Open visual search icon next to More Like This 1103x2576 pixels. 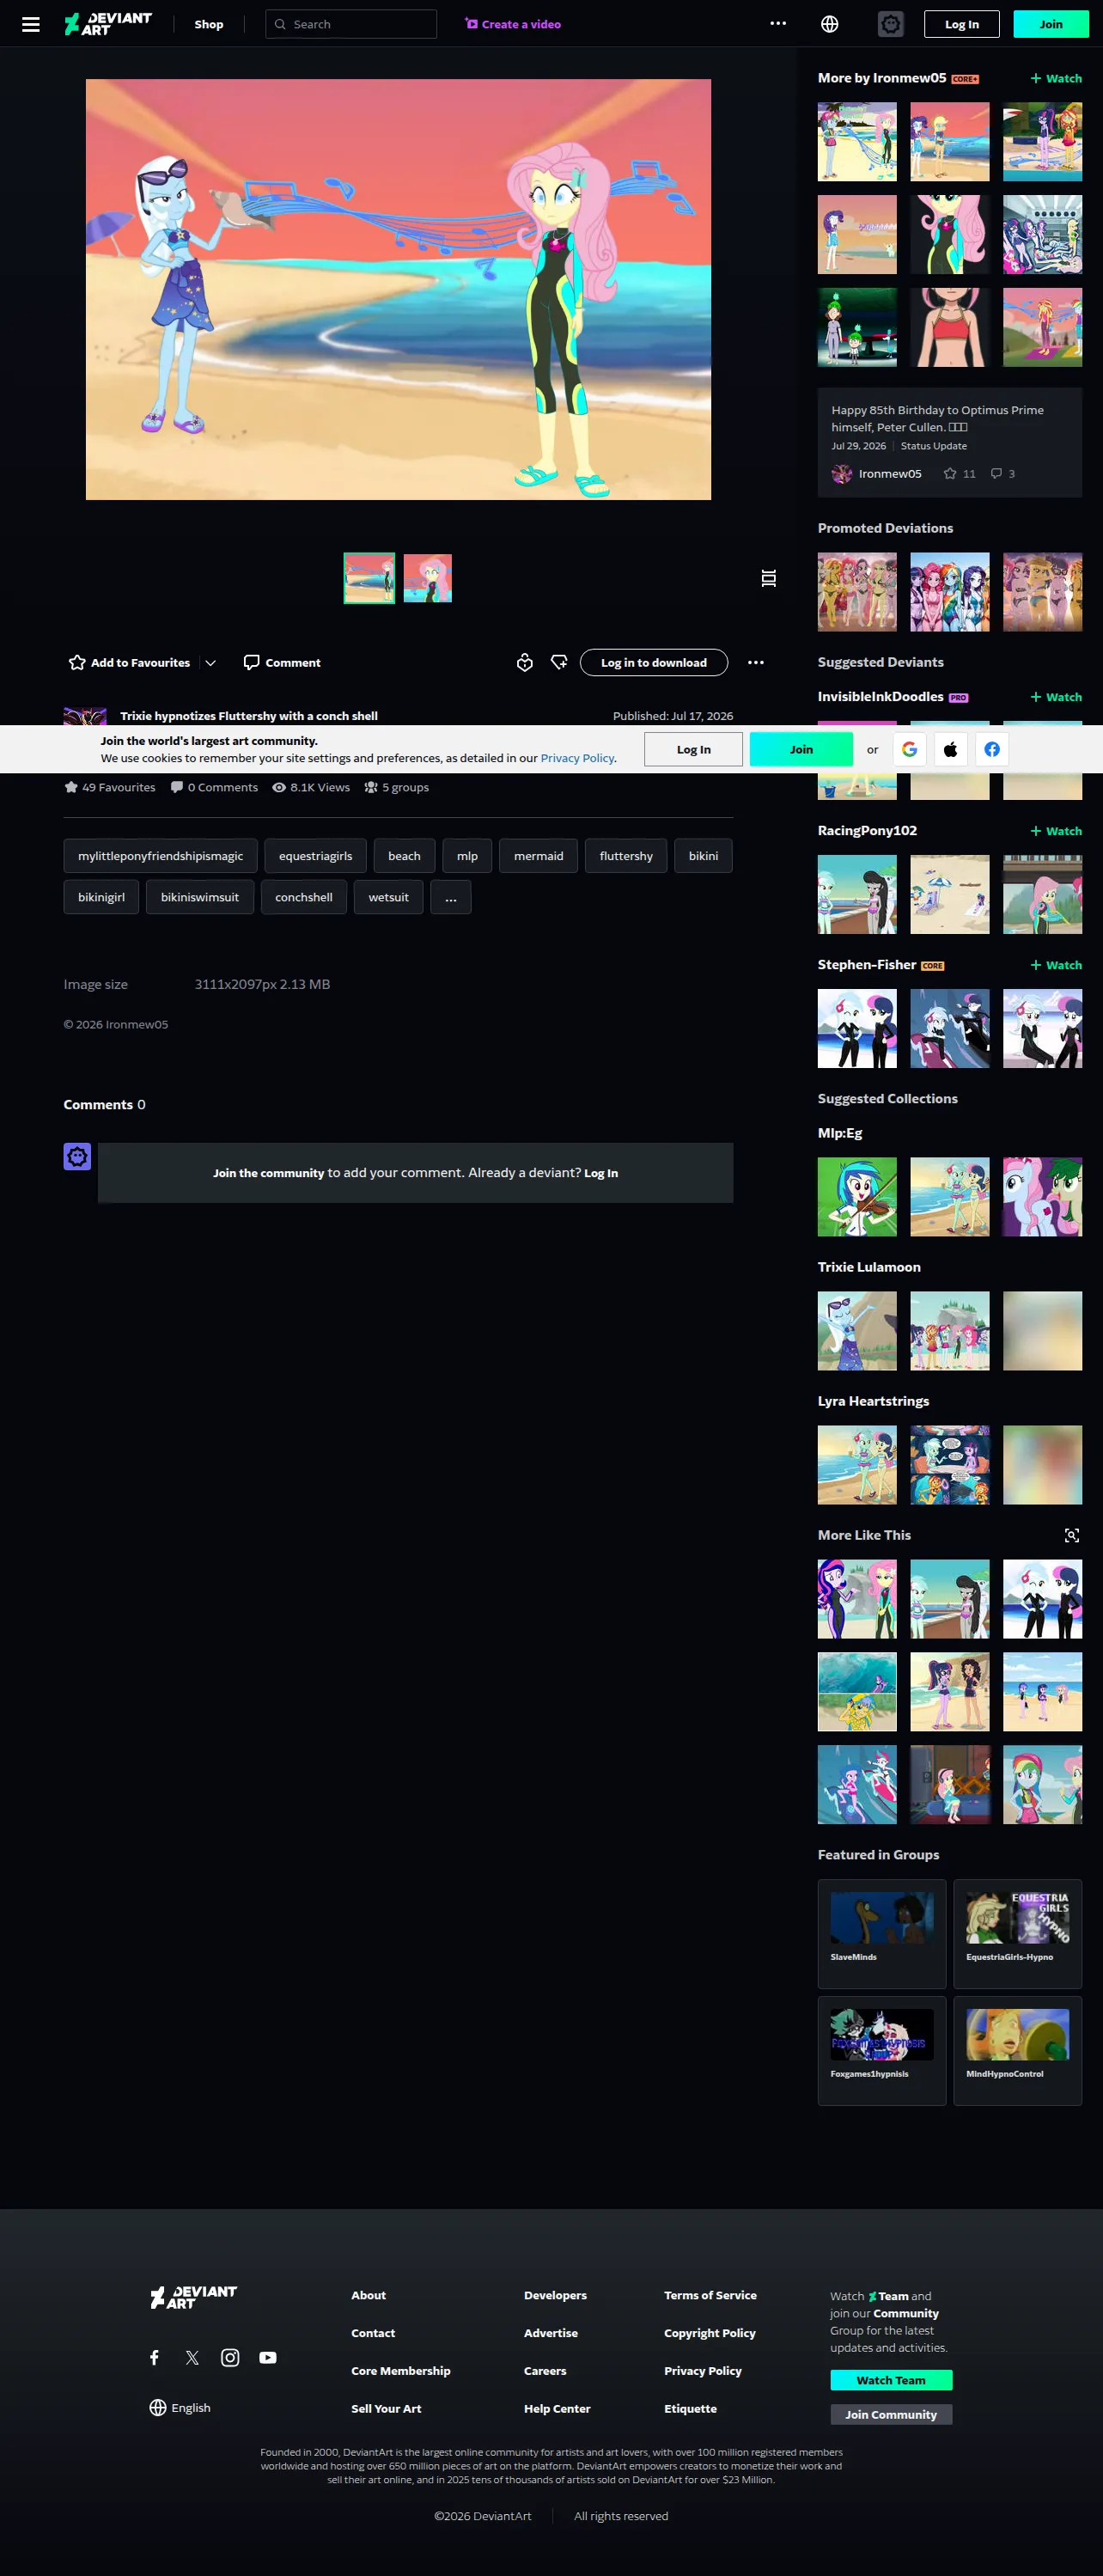(x=1072, y=1536)
